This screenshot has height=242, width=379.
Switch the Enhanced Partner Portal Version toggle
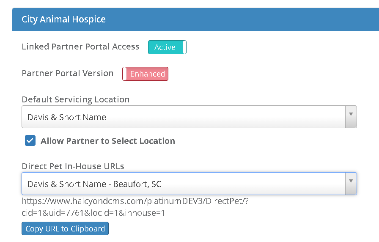[x=145, y=74]
